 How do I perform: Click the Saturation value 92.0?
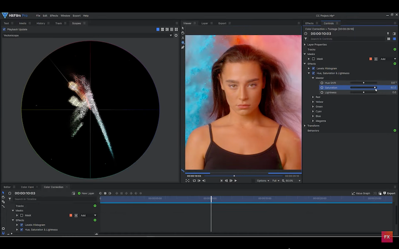(x=393, y=88)
